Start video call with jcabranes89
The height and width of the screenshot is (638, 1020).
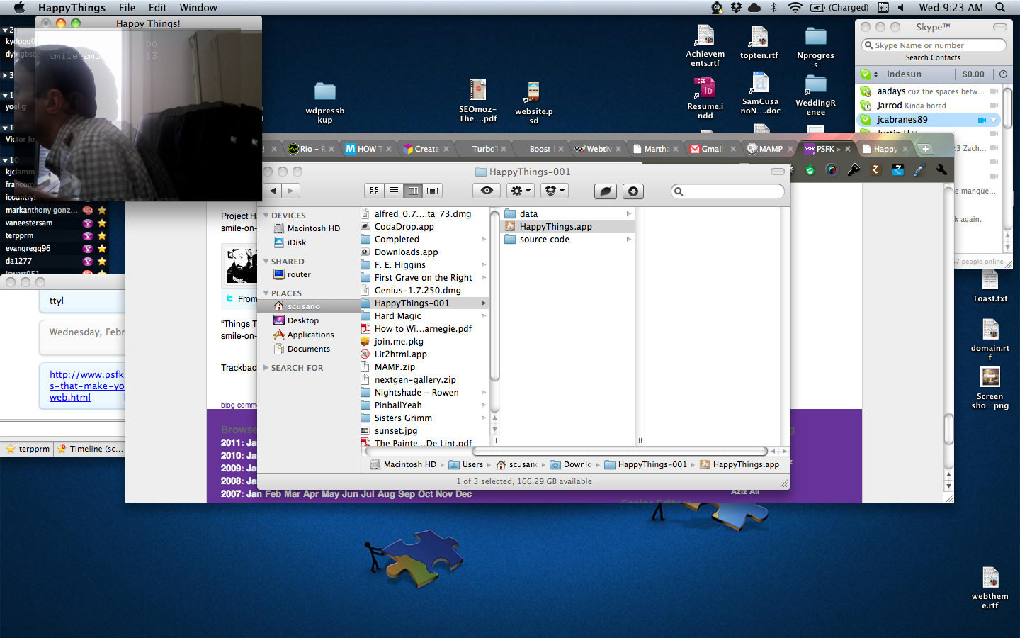(x=982, y=120)
